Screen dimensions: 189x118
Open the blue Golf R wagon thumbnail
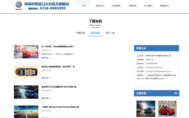point(26,92)
